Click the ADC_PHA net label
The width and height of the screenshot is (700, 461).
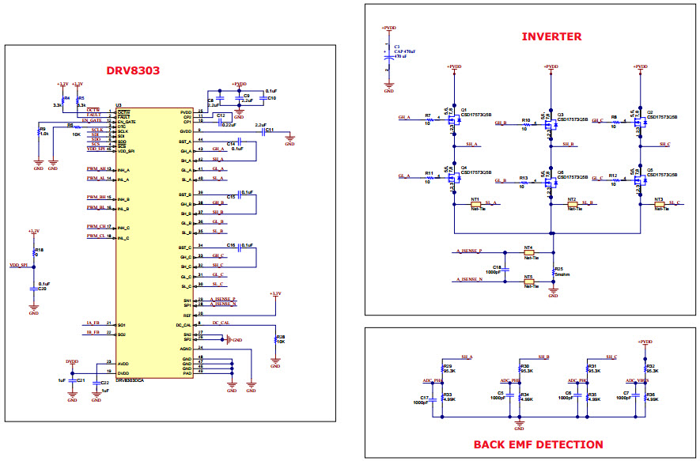[x=432, y=381]
